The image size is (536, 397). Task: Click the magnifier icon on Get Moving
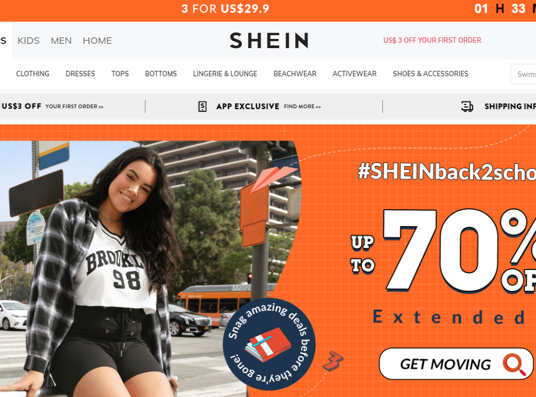pos(514,365)
